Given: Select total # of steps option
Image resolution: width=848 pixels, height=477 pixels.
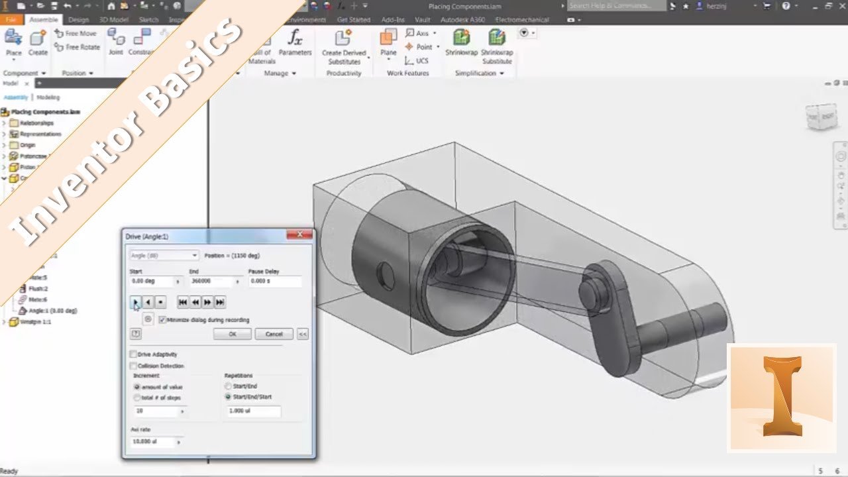Looking at the screenshot, I should 137,397.
